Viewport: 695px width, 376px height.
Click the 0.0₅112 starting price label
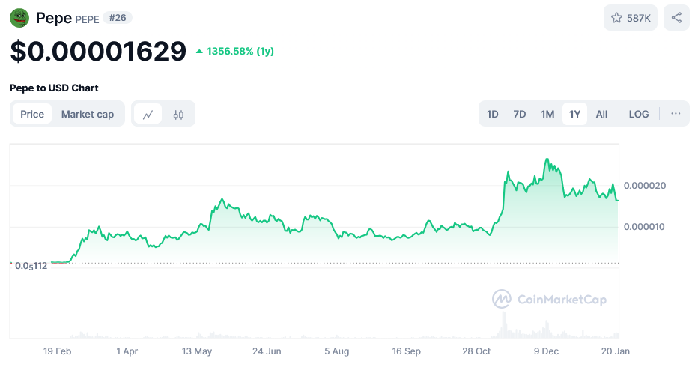31,266
